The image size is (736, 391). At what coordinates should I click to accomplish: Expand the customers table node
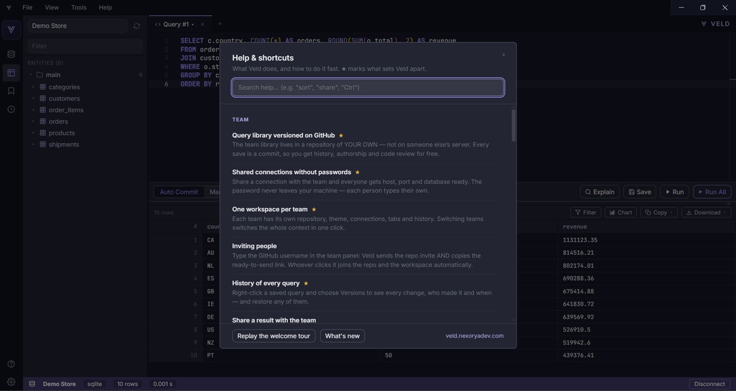[x=33, y=98]
